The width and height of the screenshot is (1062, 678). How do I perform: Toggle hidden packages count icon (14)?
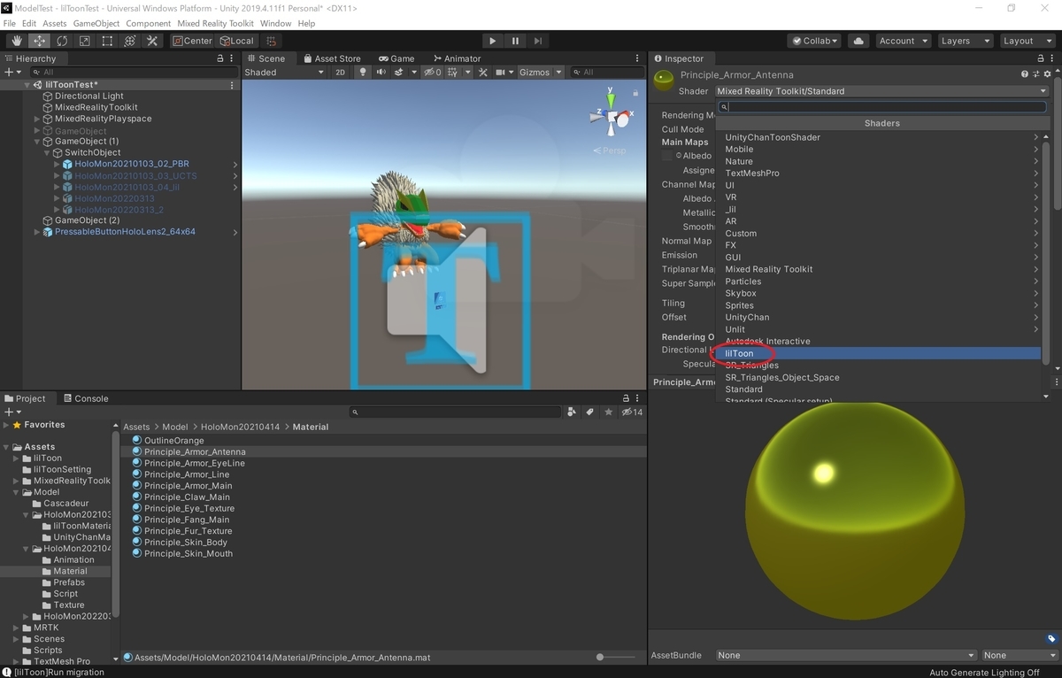632,412
